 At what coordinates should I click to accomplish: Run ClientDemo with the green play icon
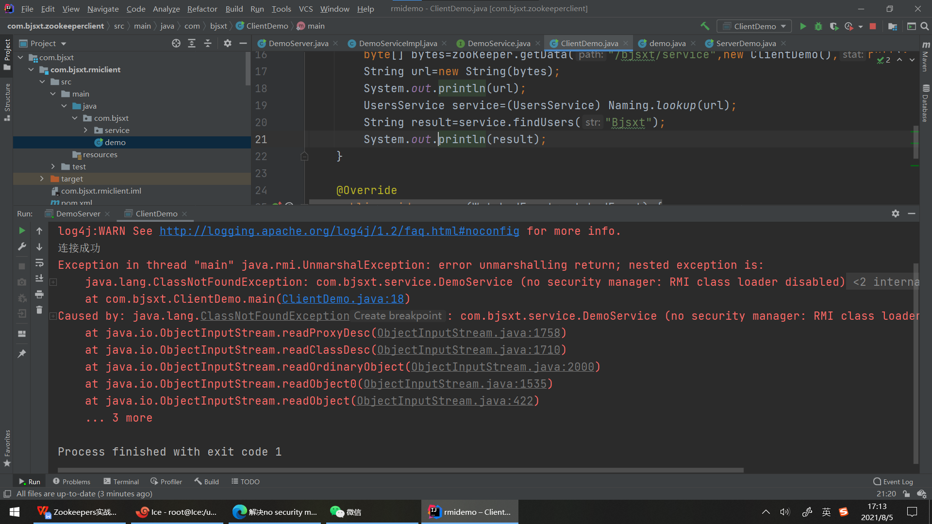803,26
